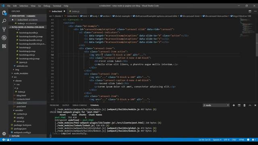Open bootstrap.bundle.js in explorer
The image size is (258, 145).
pos(28,33)
